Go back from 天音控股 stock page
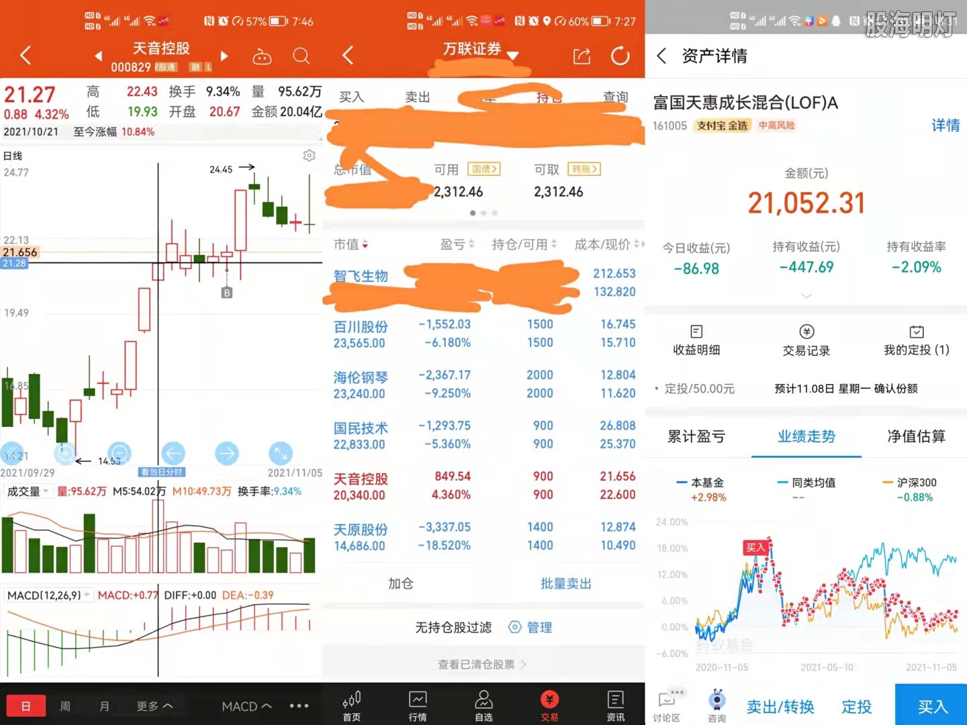967x725 pixels. pyautogui.click(x=26, y=55)
